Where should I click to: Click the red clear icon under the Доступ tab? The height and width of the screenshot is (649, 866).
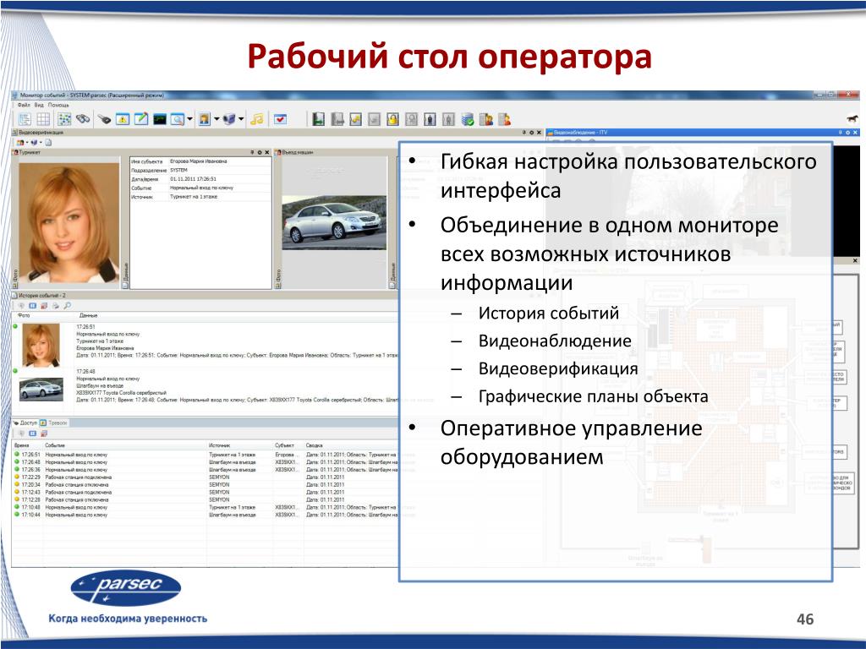tap(44, 434)
